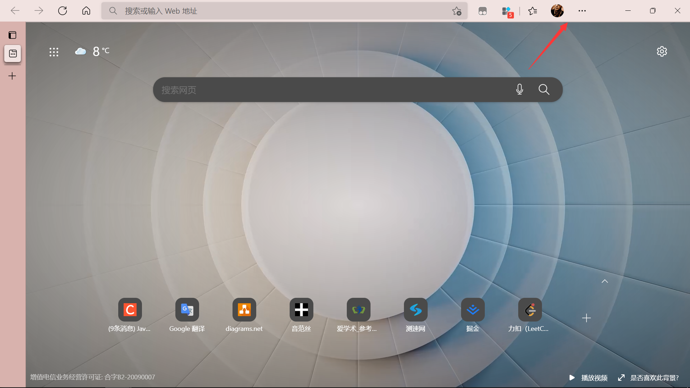Add this page to favorites star-plus icon

pos(456,11)
